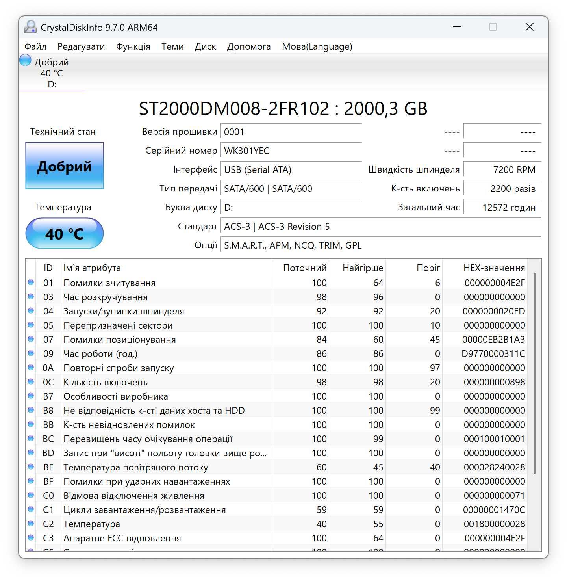The height and width of the screenshot is (580, 567).
Task: Click hex value 00000EB2B1A3
Action: 493,339
